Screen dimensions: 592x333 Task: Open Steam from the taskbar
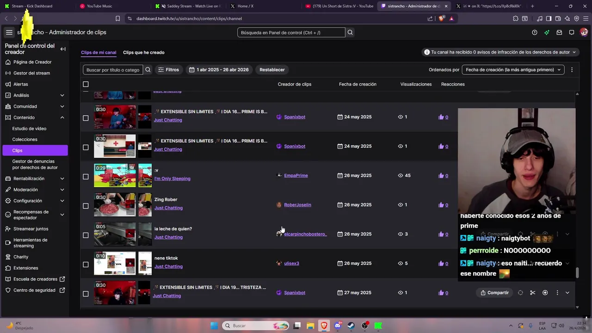point(351,326)
